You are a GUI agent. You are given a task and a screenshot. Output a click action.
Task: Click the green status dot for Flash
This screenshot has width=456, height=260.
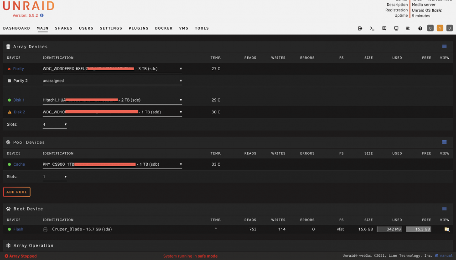pos(9,229)
